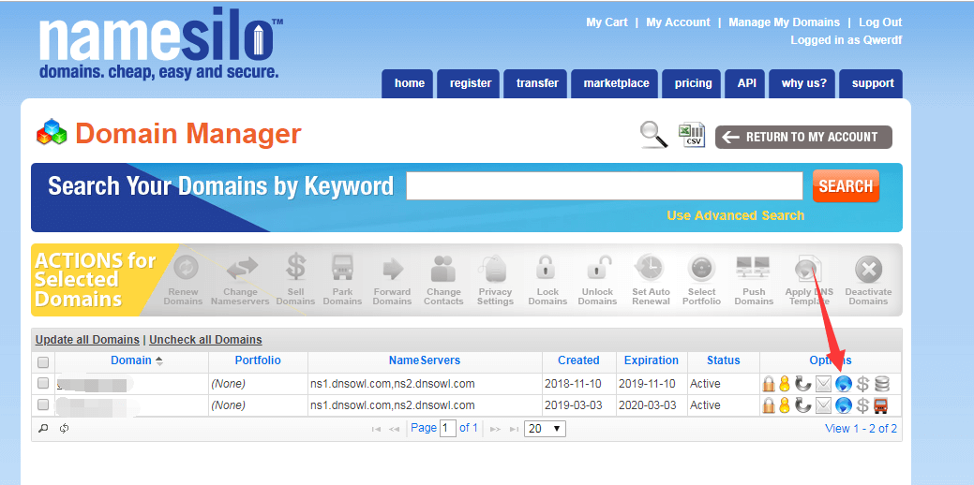Click the Renew Domains action icon
Screen dimensions: 974x485
(x=183, y=270)
